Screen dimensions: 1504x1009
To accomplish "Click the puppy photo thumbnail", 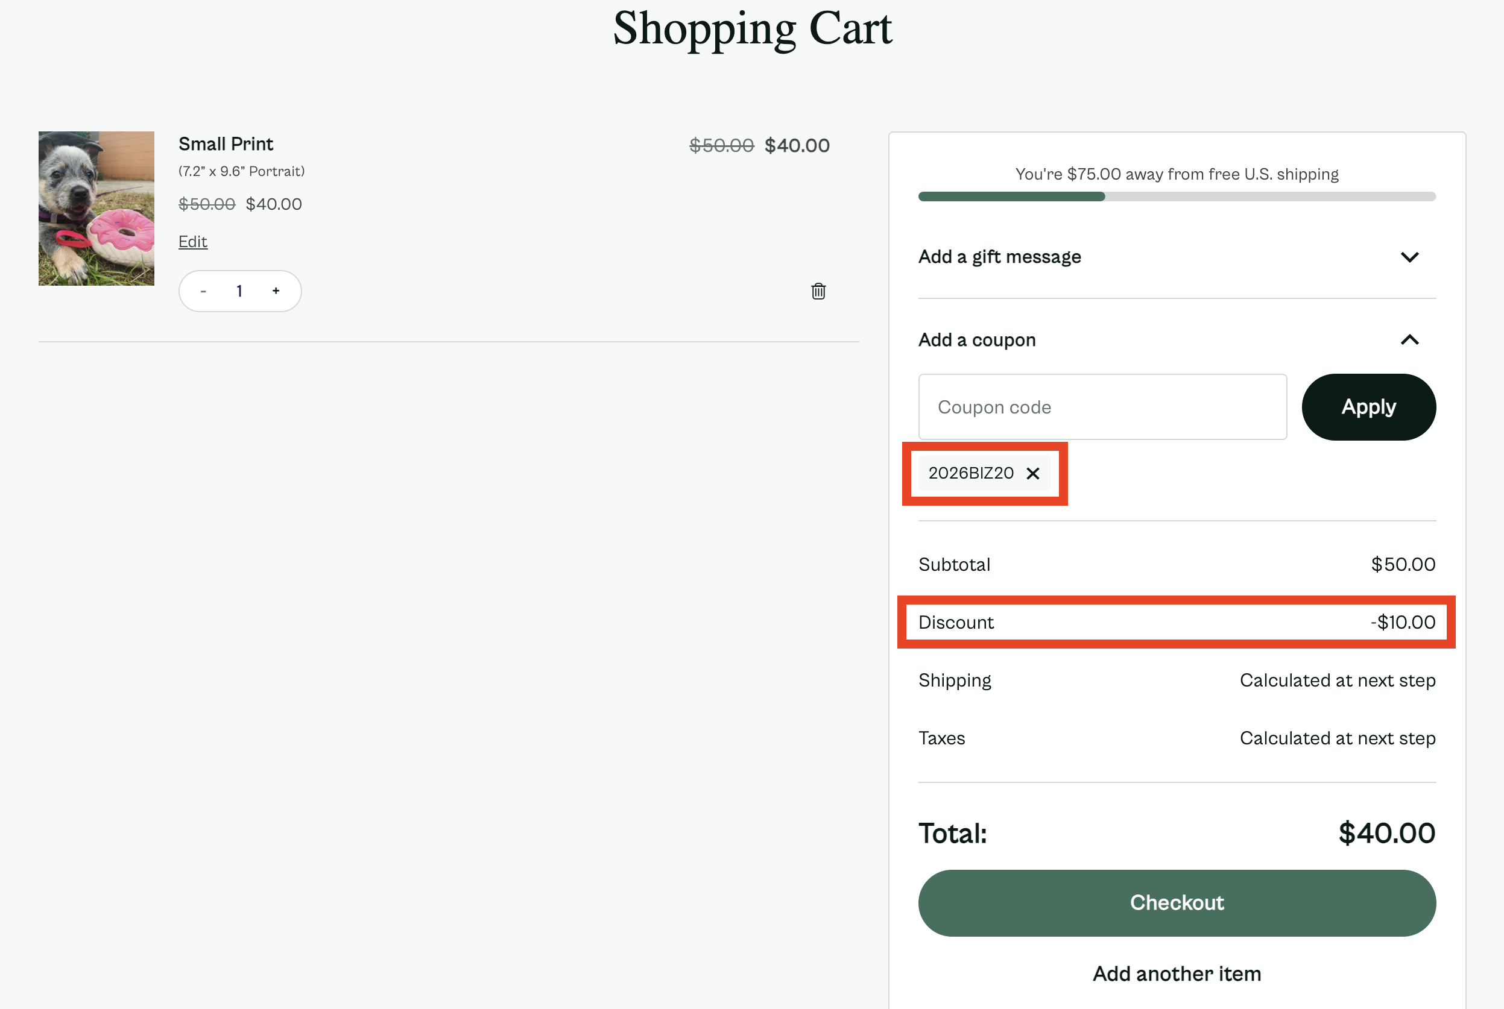I will tap(96, 209).
